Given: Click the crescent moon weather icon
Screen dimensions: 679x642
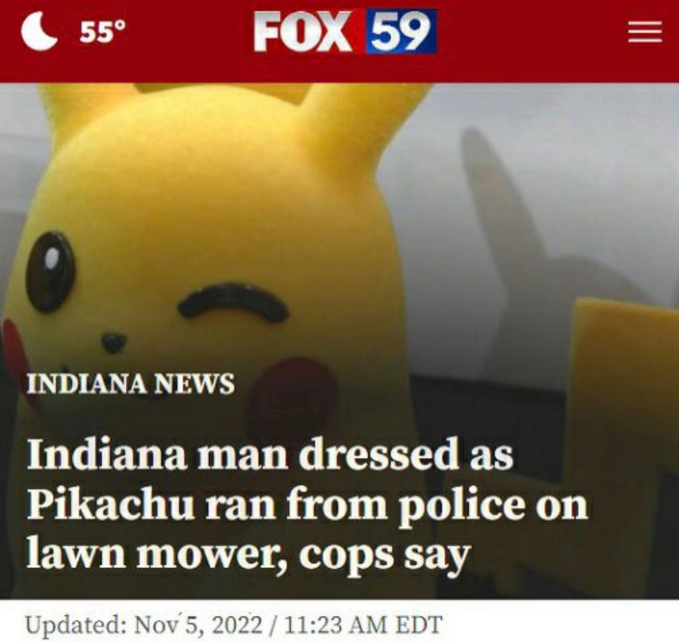Looking at the screenshot, I should (x=39, y=31).
